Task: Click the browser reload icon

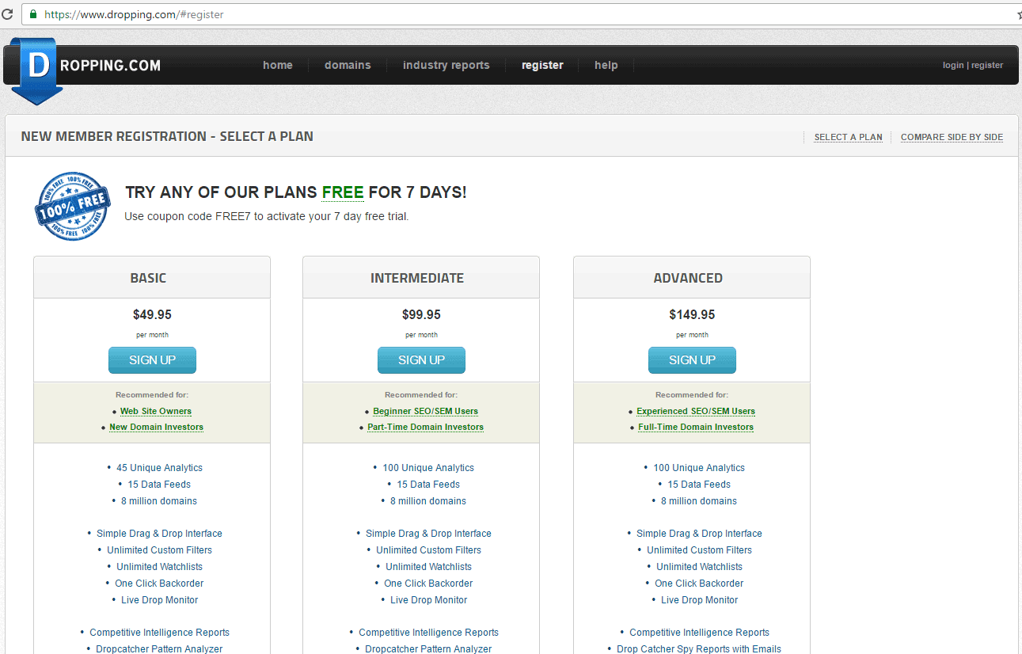Action: pos(7,14)
